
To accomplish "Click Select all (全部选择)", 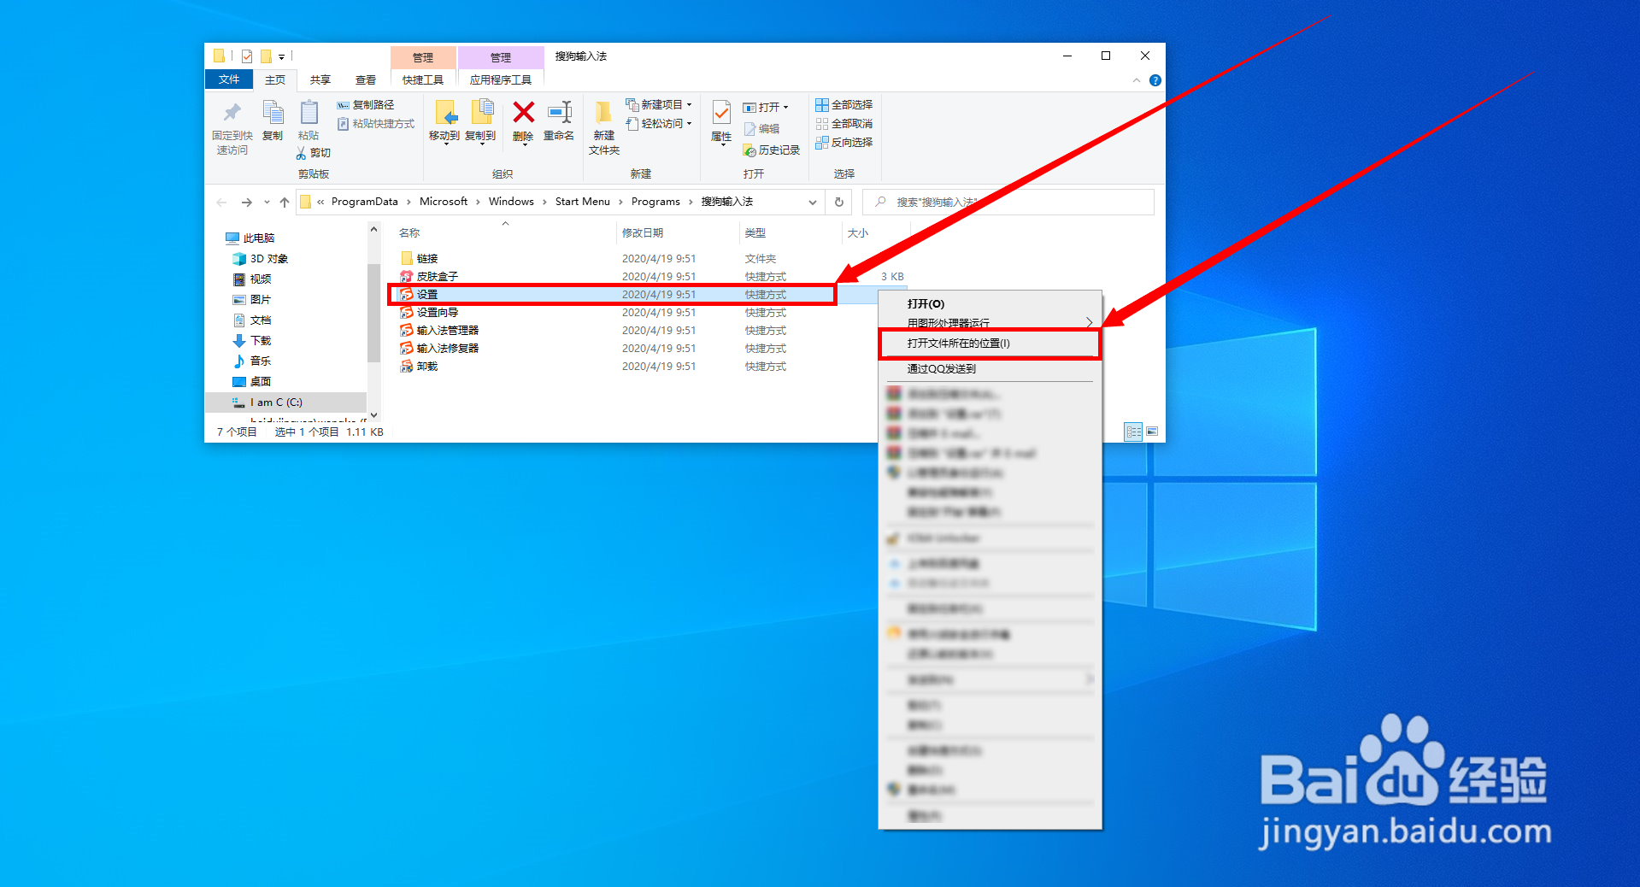I will click(x=844, y=105).
